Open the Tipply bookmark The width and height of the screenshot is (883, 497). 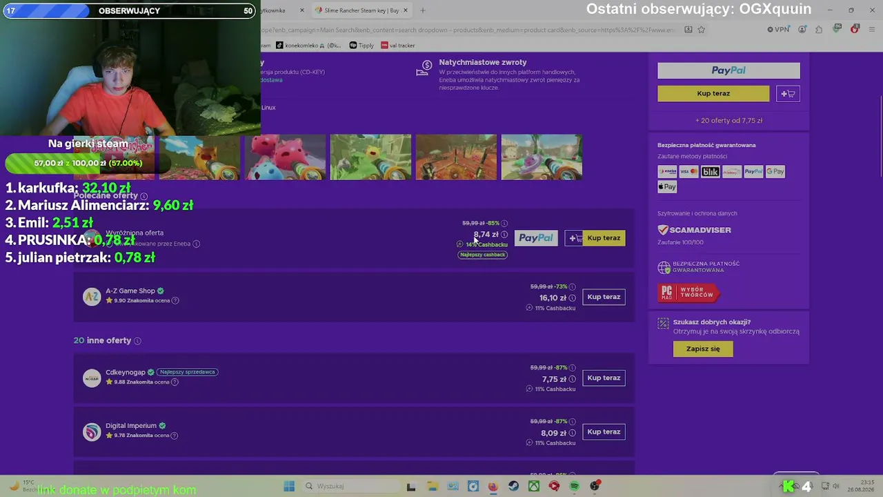point(361,46)
